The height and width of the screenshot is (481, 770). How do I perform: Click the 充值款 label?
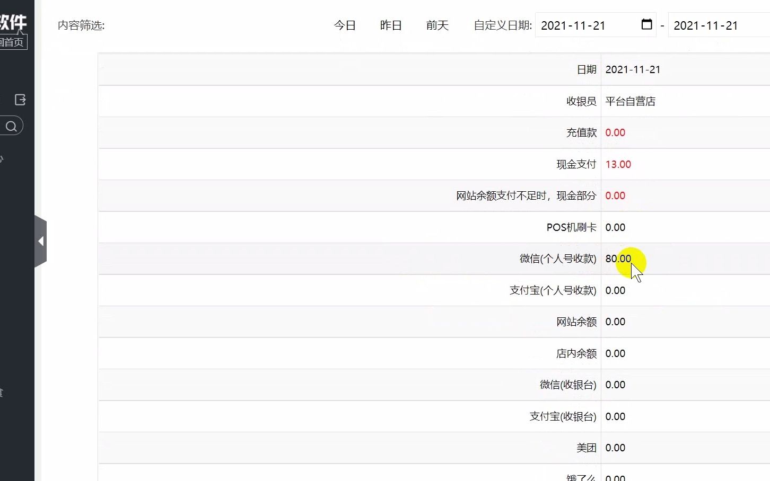tap(581, 132)
